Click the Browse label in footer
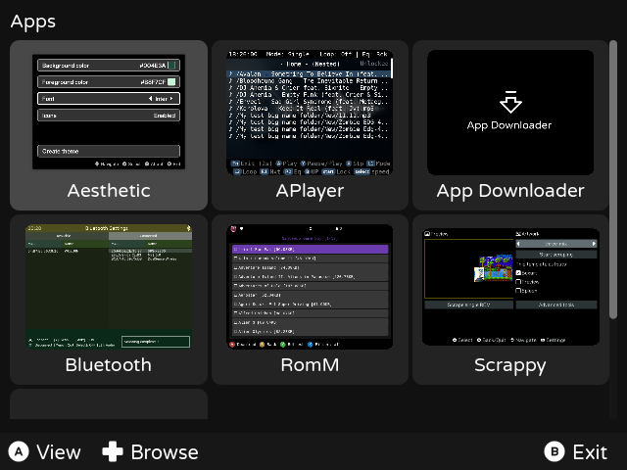627x470 pixels. pyautogui.click(x=165, y=452)
